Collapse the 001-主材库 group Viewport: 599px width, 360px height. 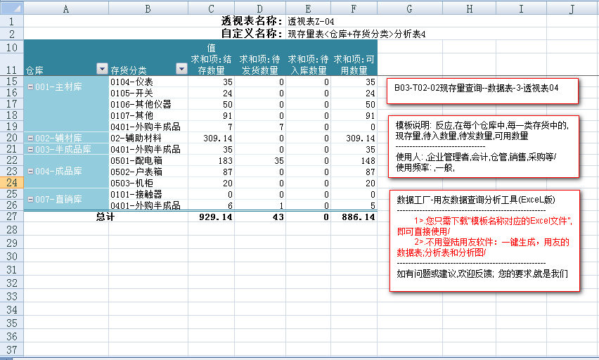tap(30, 86)
